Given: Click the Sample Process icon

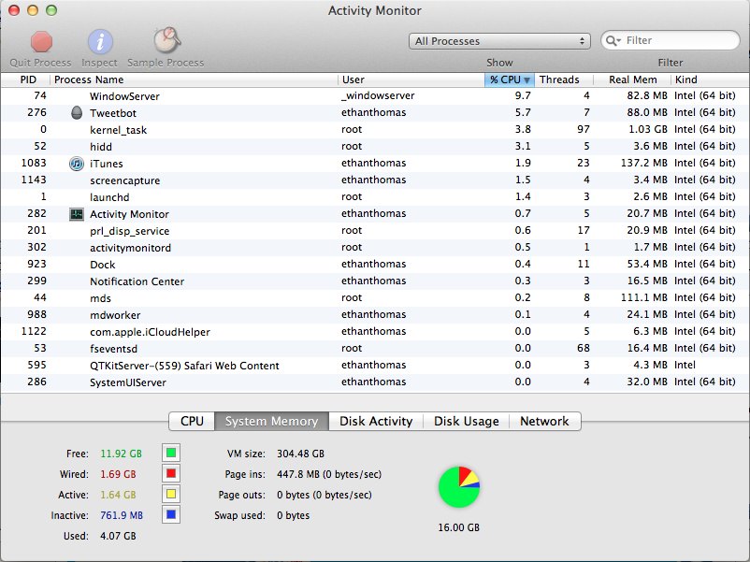Looking at the screenshot, I should click(166, 40).
